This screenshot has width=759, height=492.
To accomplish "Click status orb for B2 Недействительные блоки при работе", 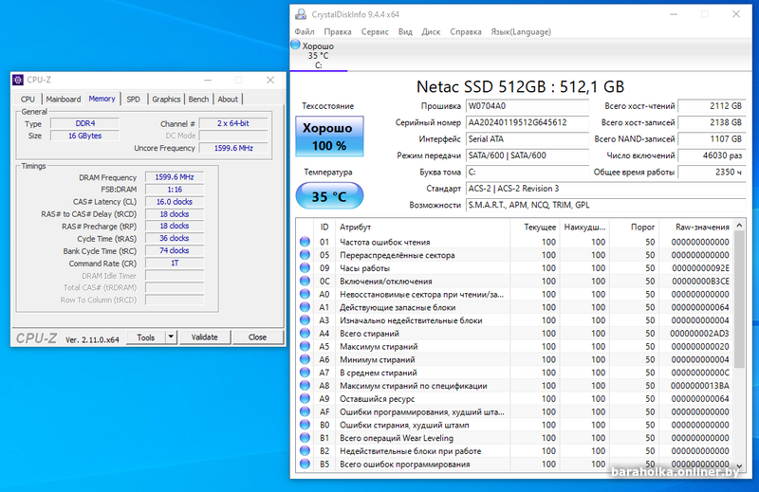I will pyautogui.click(x=305, y=450).
